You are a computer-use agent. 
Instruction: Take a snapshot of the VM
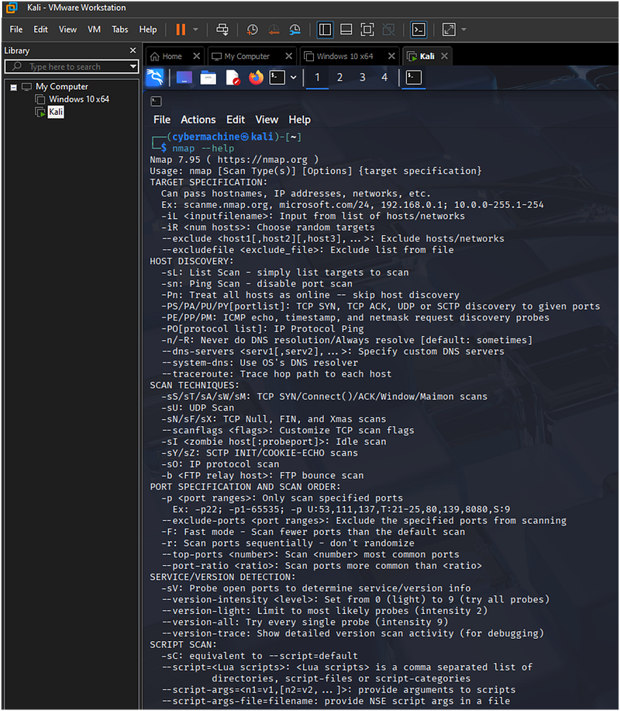252,29
